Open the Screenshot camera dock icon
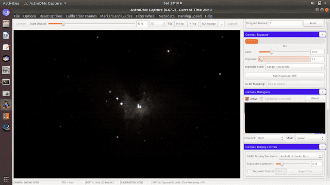Screen dimensions: 330x185 click(x=6, y=94)
